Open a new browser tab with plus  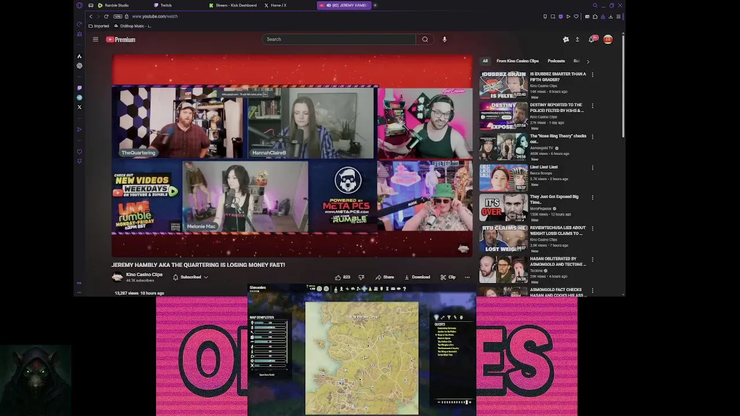(375, 5)
